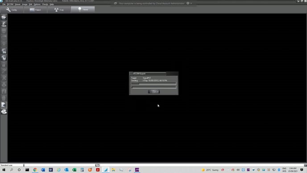Click the volume speaker tray icon
Viewport: 307px width, 173px height.
pos(238,170)
